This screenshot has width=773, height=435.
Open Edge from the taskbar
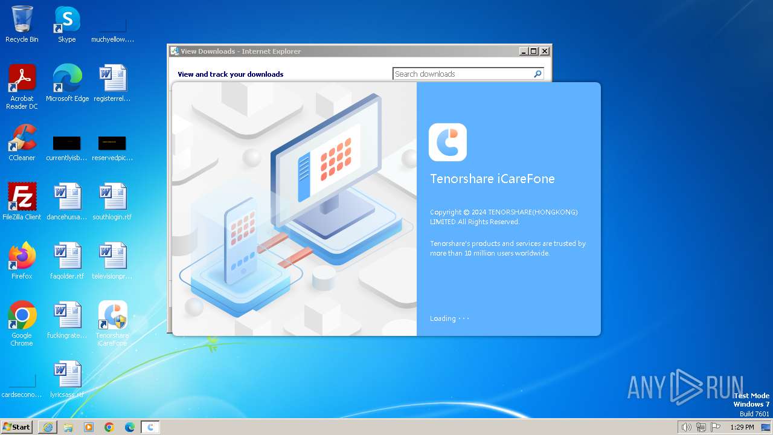pos(130,427)
